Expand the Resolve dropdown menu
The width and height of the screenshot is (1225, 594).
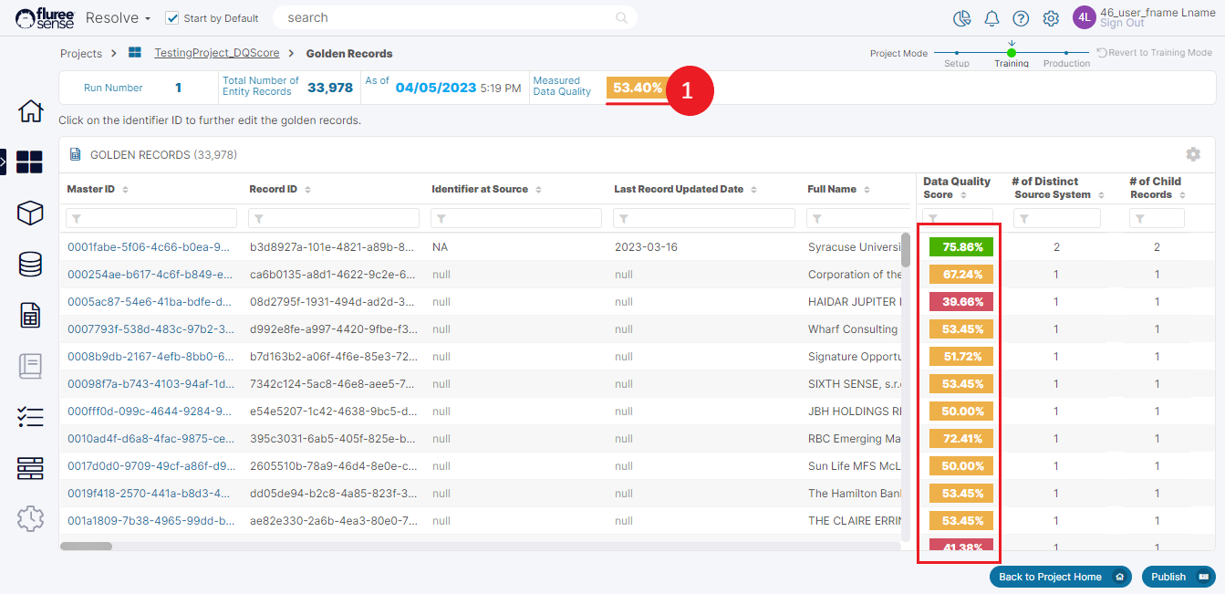point(119,18)
